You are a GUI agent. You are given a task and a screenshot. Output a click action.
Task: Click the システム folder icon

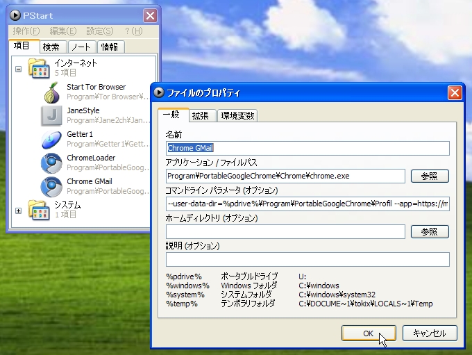[x=39, y=210]
